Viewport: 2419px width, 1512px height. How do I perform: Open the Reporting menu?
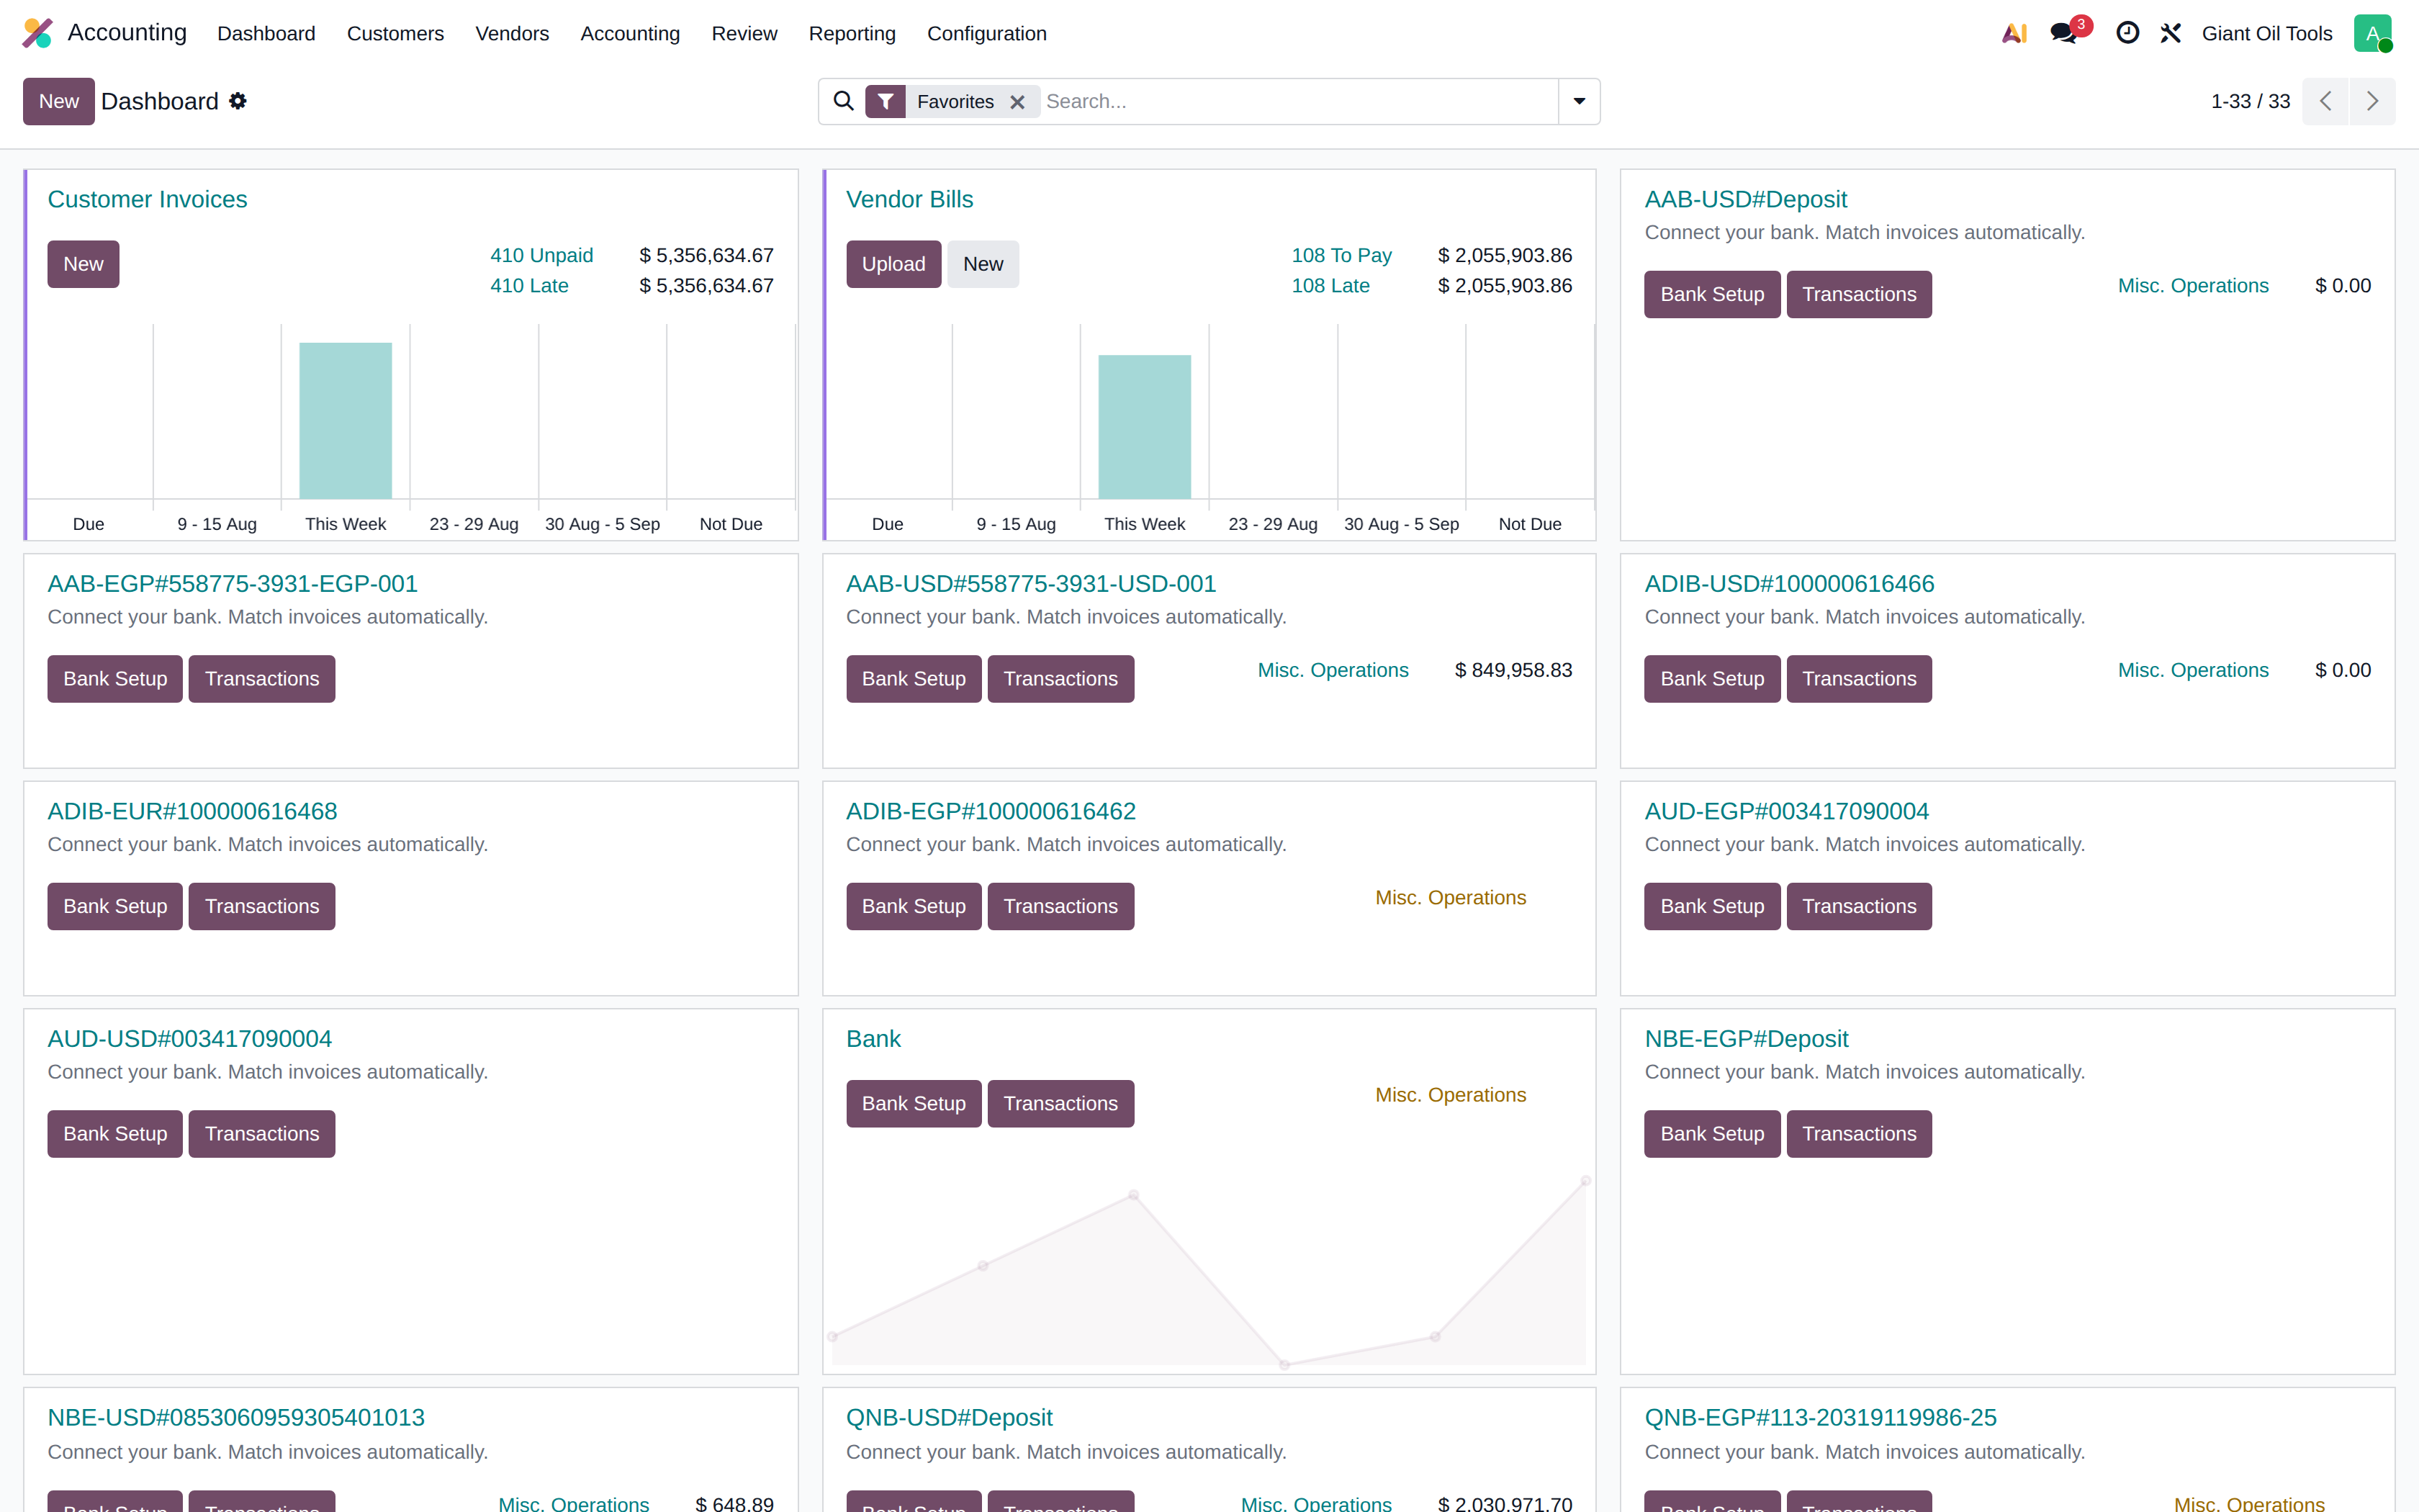click(x=852, y=33)
